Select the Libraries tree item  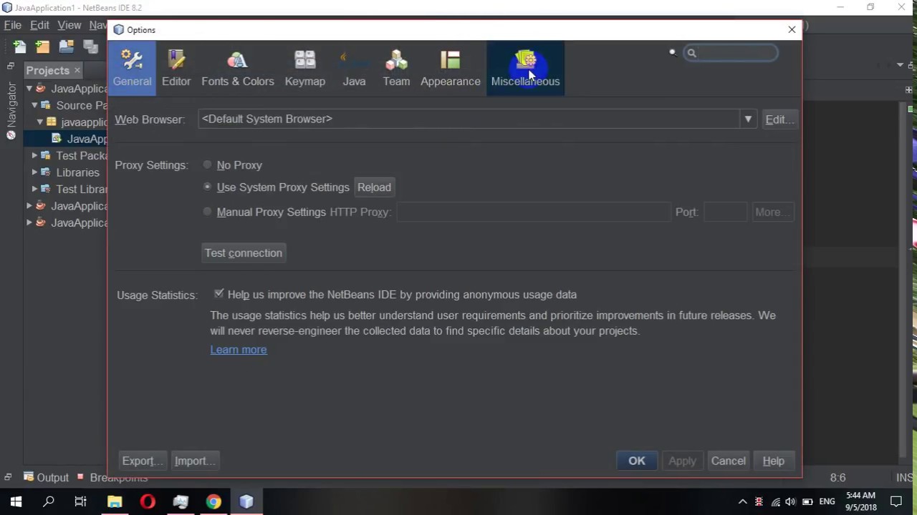78,172
